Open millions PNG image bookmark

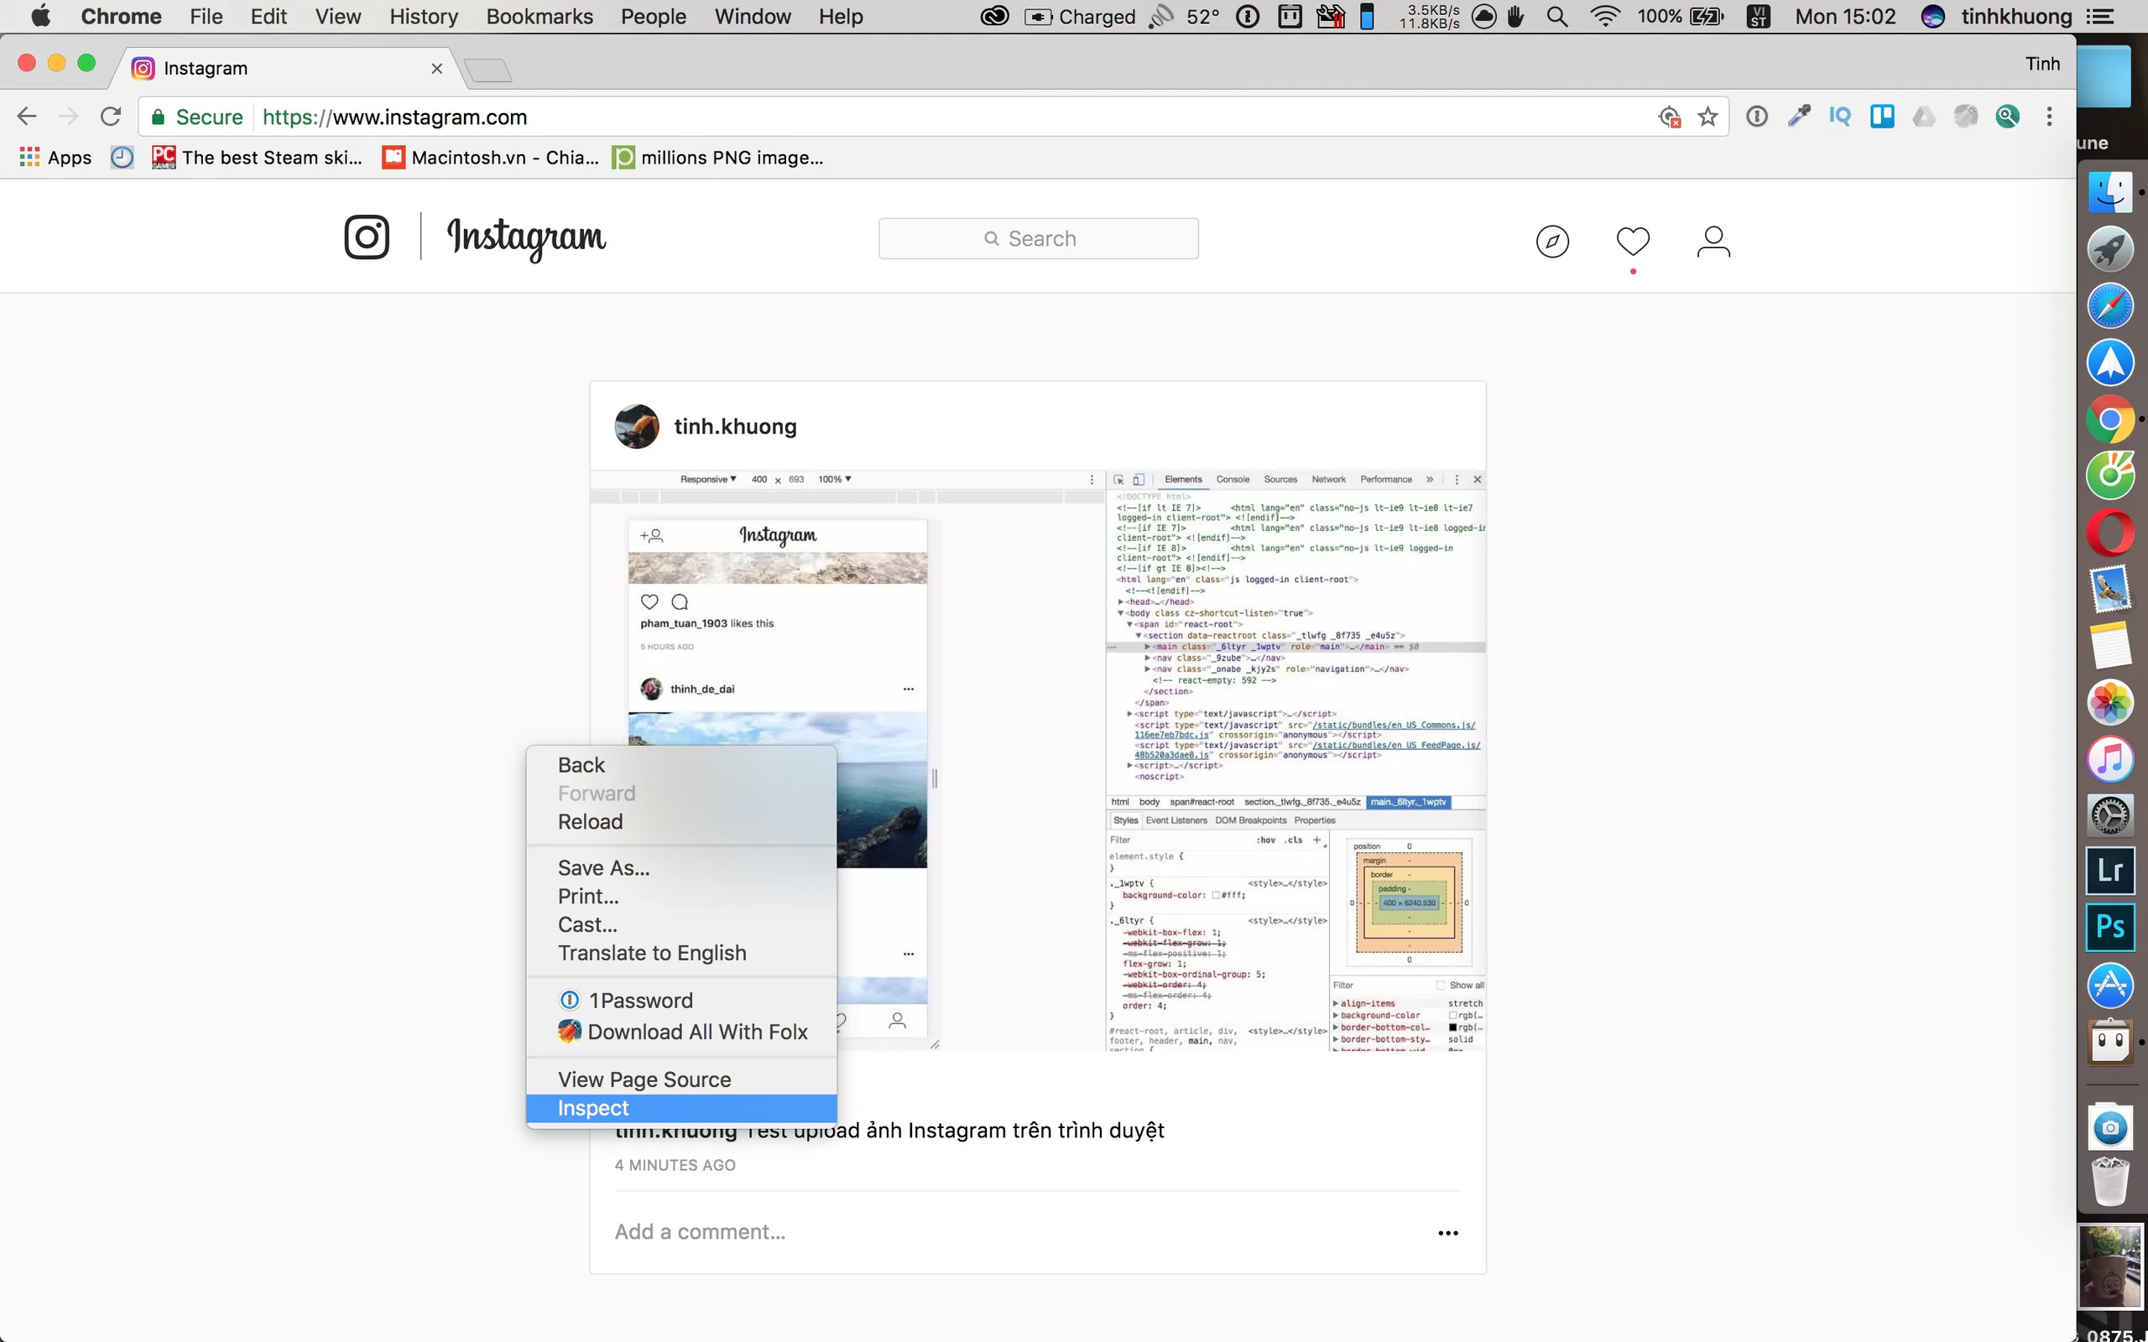[x=719, y=158]
